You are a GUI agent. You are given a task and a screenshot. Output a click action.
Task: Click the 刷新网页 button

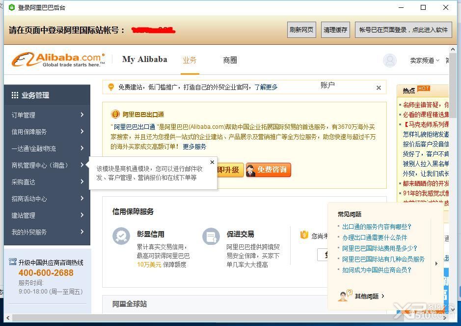[301, 30]
